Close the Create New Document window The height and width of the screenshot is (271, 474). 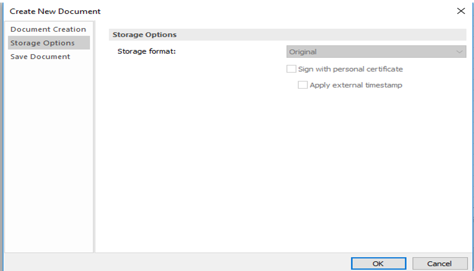tap(461, 11)
